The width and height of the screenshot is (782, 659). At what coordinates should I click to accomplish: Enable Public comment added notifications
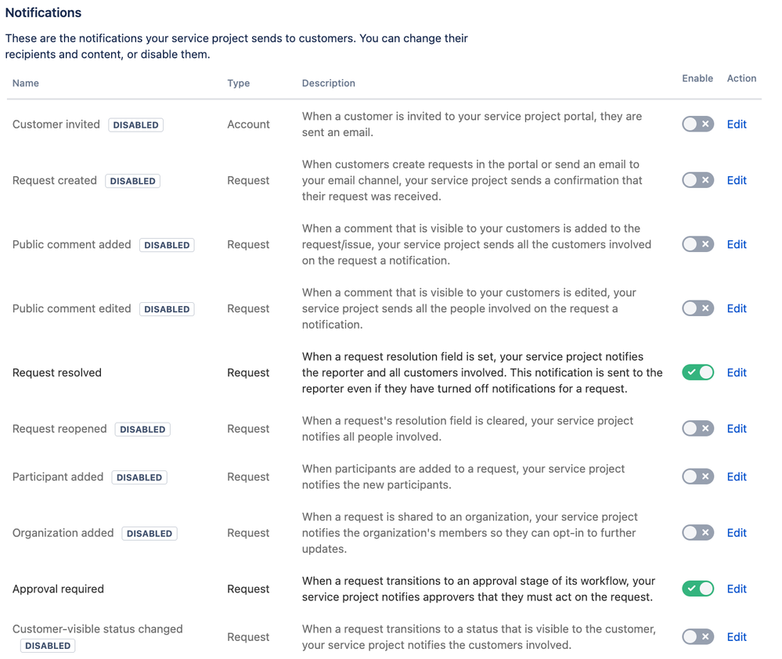click(x=697, y=243)
